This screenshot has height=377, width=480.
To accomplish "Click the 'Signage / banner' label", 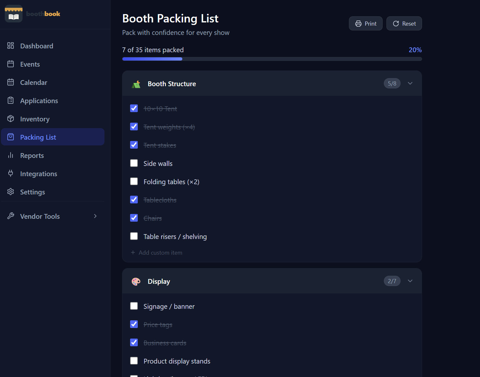I will click(169, 306).
